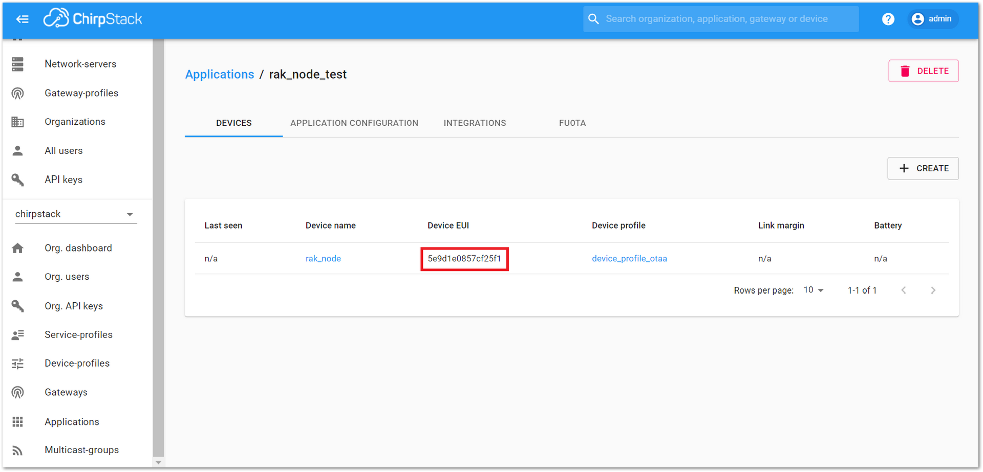The height and width of the screenshot is (472, 983).
Task: Click the Organizations building icon
Action: pyautogui.click(x=18, y=122)
